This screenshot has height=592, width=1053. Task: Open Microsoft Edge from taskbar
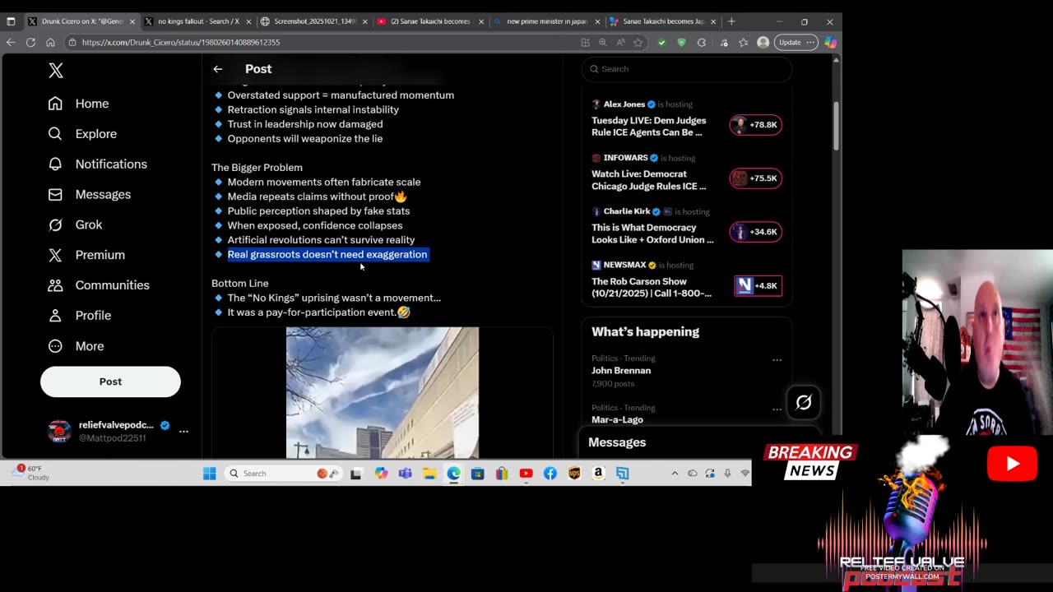point(453,473)
